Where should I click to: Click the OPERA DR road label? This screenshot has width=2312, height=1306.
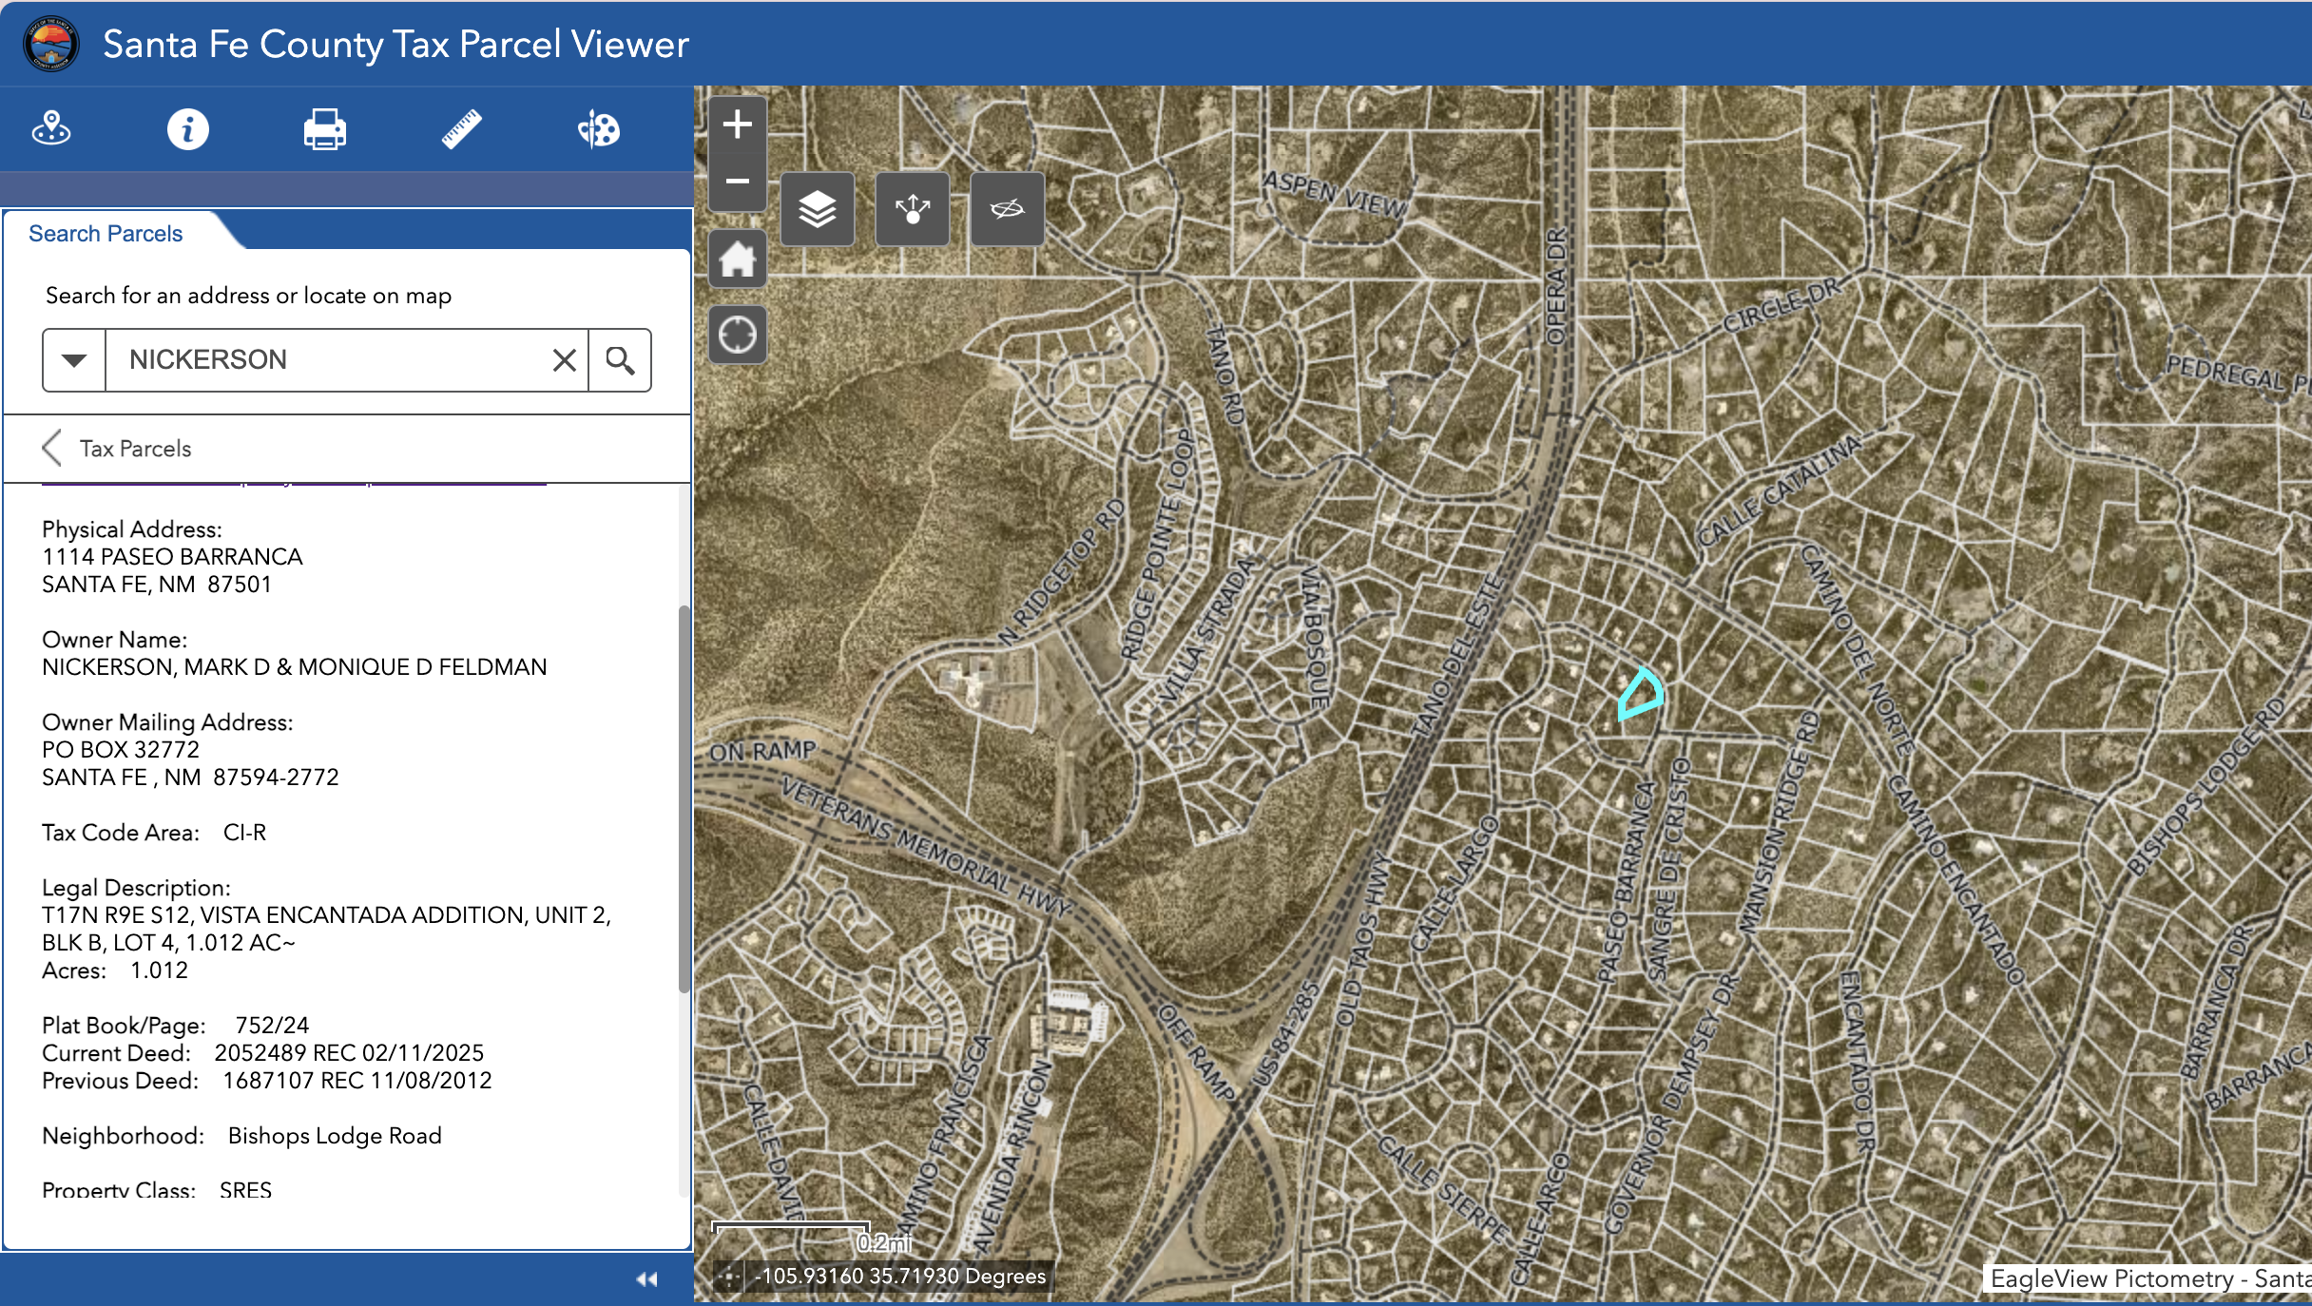tap(1556, 286)
